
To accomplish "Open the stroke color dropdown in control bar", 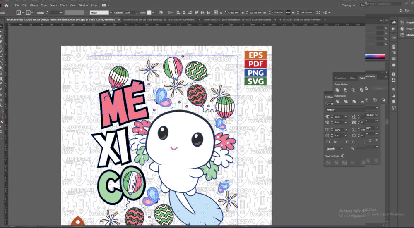I will point(32,12).
